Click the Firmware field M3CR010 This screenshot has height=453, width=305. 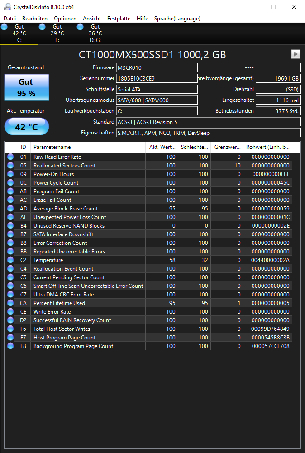pyautogui.click(x=157, y=67)
